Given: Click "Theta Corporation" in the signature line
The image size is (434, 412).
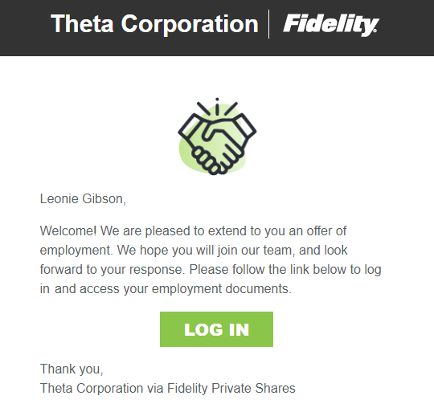Looking at the screenshot, I should (x=92, y=388).
